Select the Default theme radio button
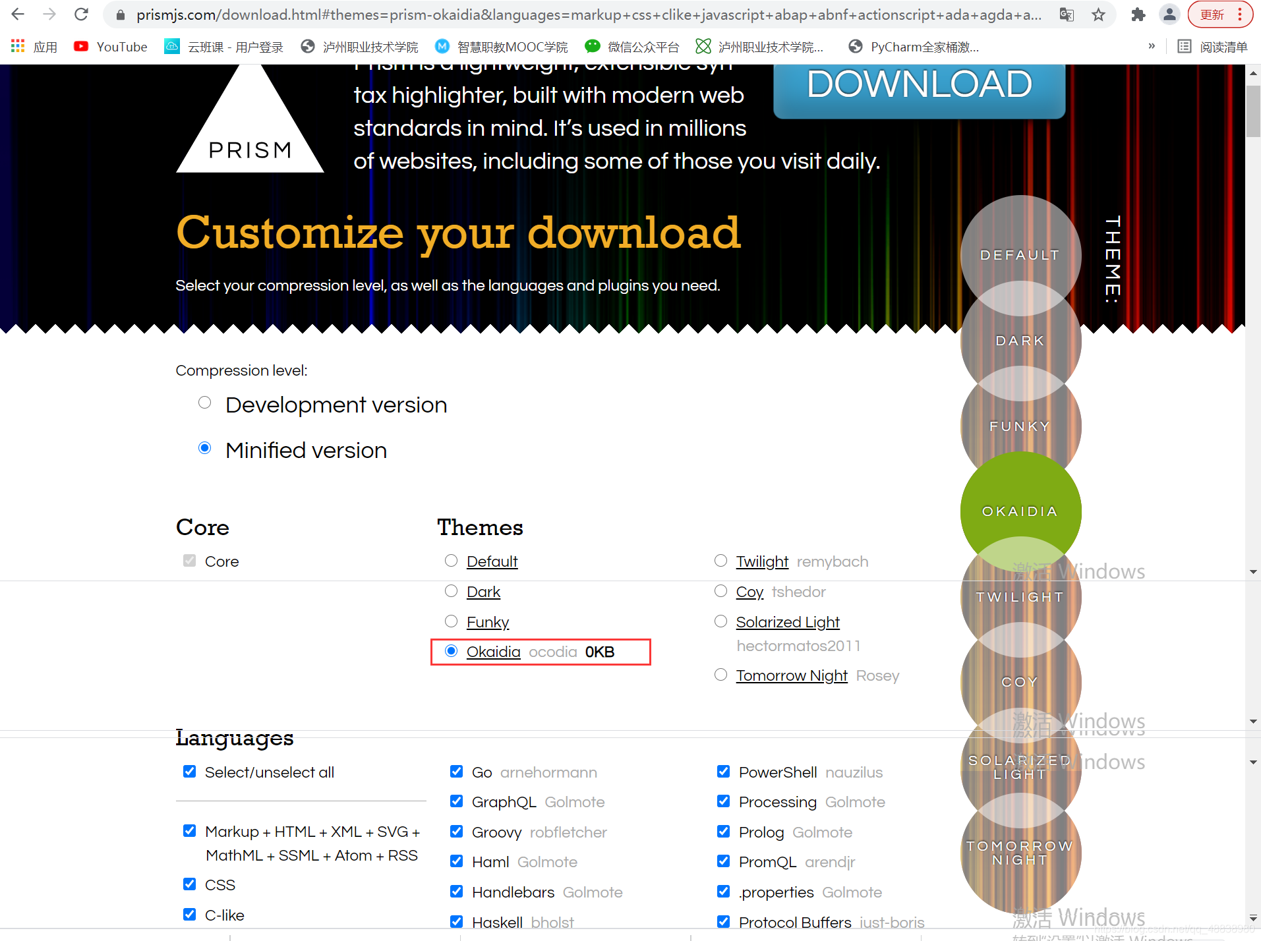Screen dimensions: 1261x941 [x=451, y=560]
